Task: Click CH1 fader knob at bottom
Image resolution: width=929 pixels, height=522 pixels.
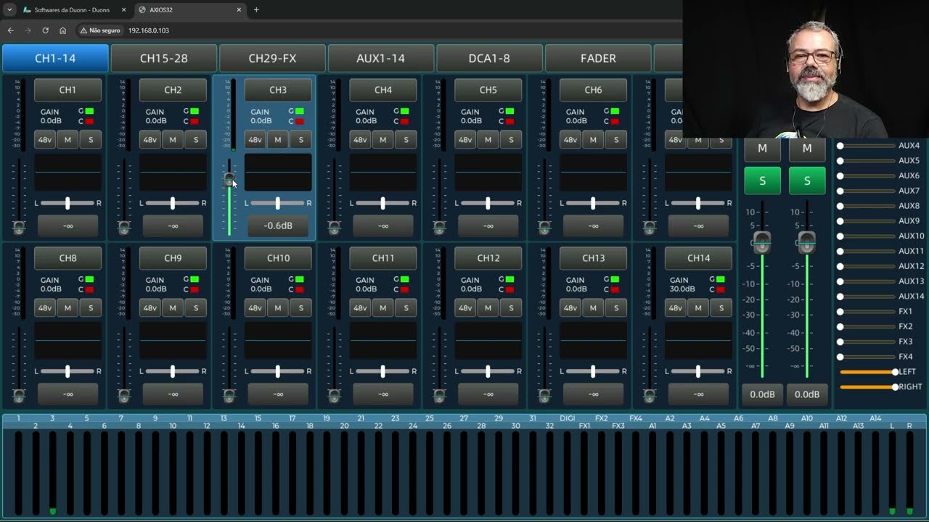Action: pyautogui.click(x=19, y=228)
